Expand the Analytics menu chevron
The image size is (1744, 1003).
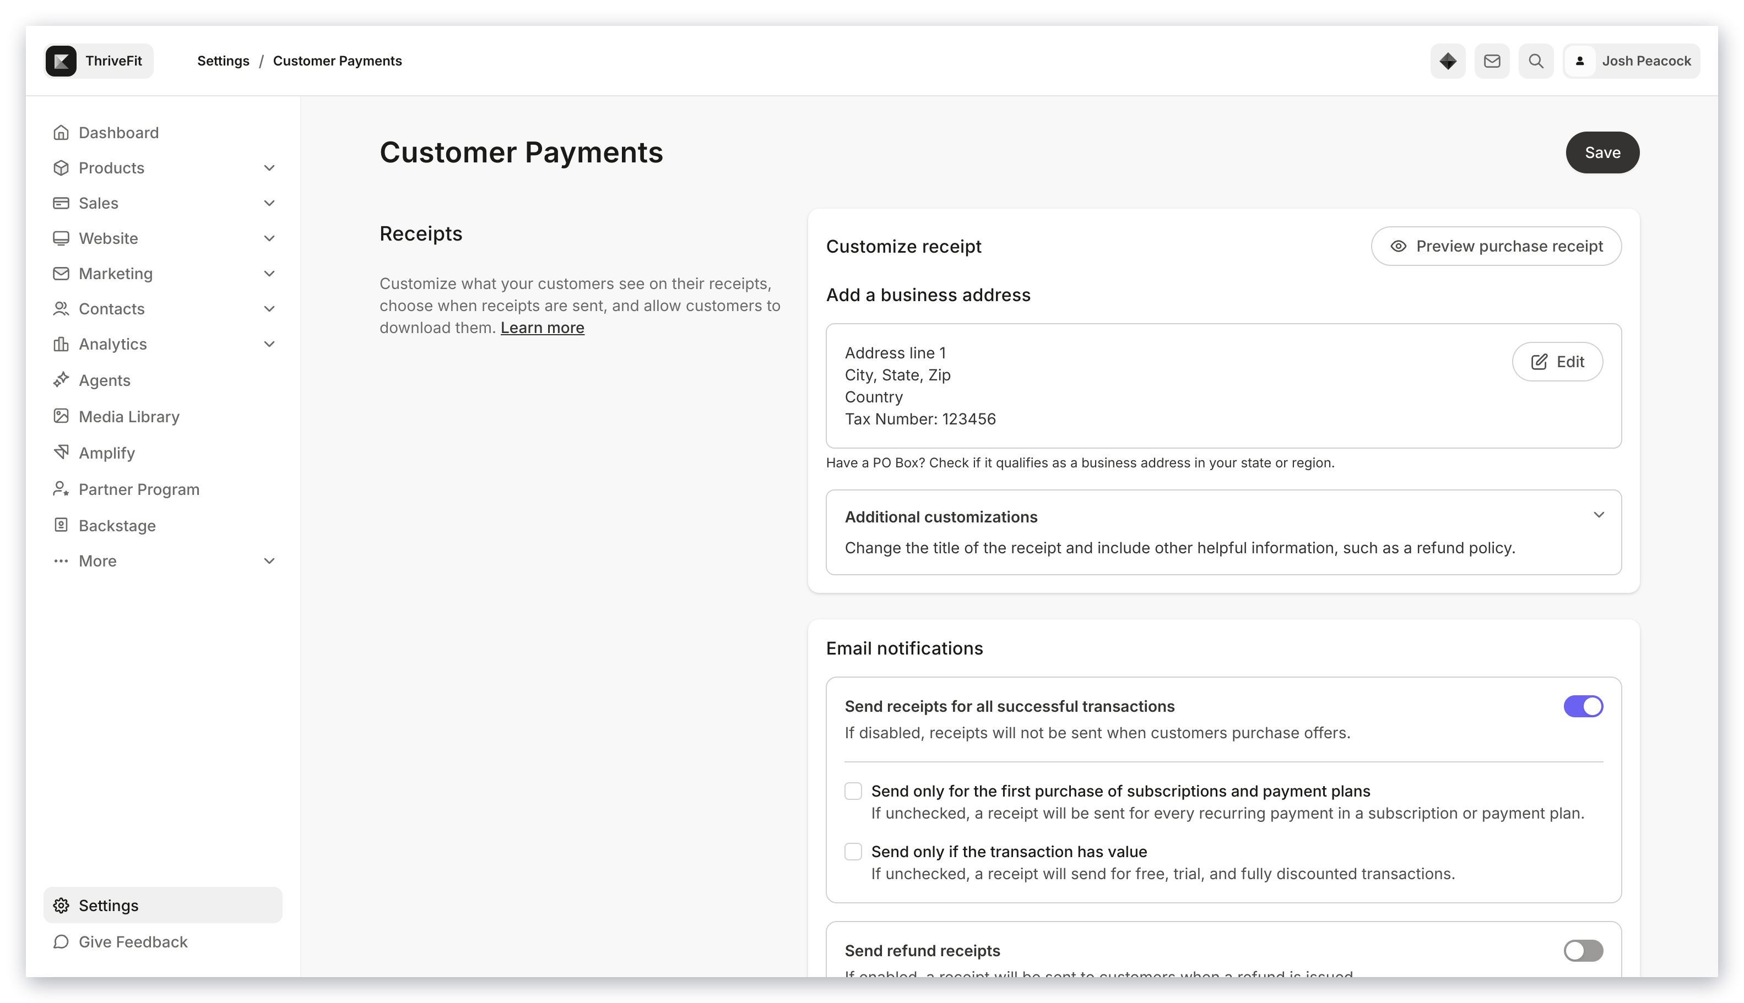click(x=269, y=344)
